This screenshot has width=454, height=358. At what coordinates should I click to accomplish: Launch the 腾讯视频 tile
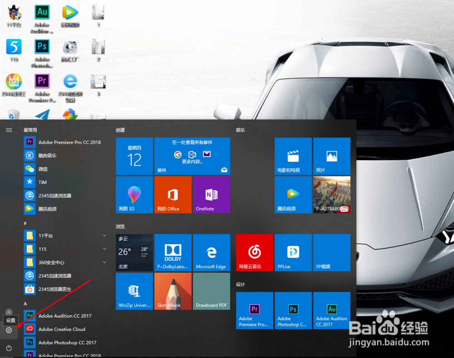tap(293, 195)
